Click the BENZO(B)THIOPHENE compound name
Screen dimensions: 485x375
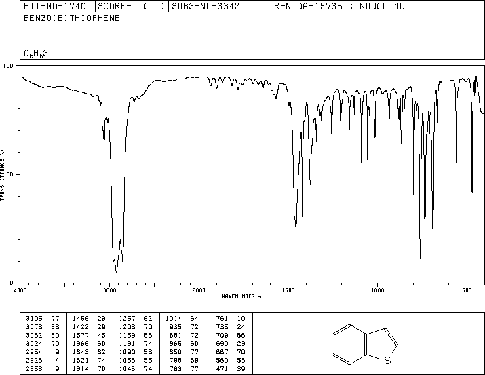tap(72, 18)
